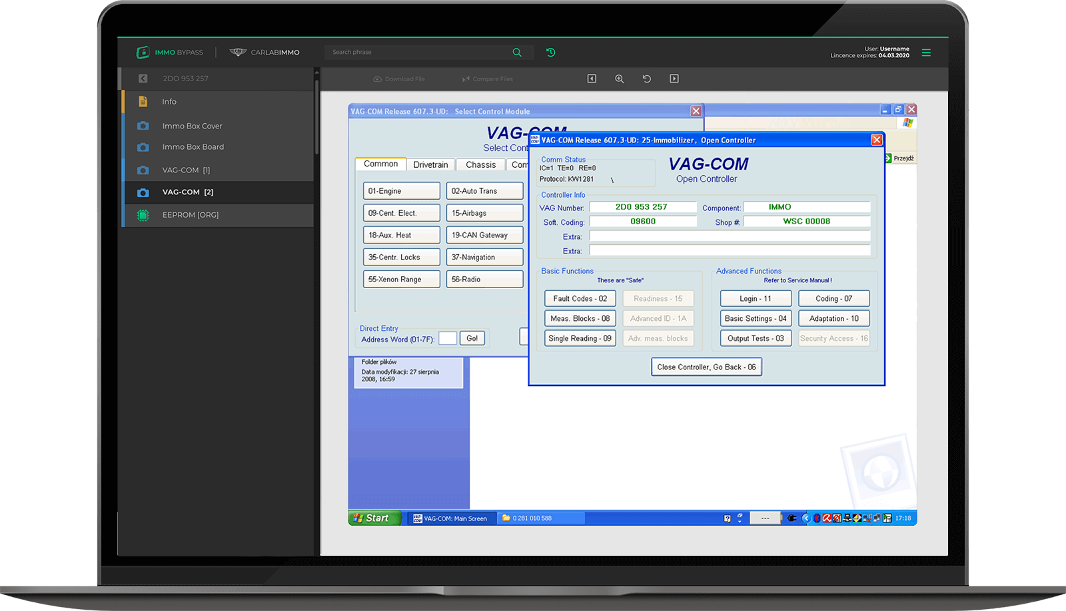Screen dimensions: 1066x611
Task: Close the Select Control Module window
Action: (x=696, y=111)
